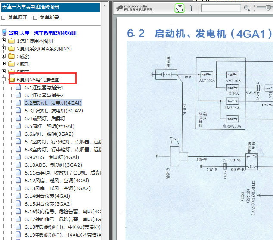This screenshot has width=273, height=240.
Task: Open 6.5尾灯、照明(z*GAl) page
Action: coord(50,126)
